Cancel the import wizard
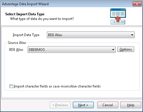The height and width of the screenshot is (112, 143). (x=108, y=105)
